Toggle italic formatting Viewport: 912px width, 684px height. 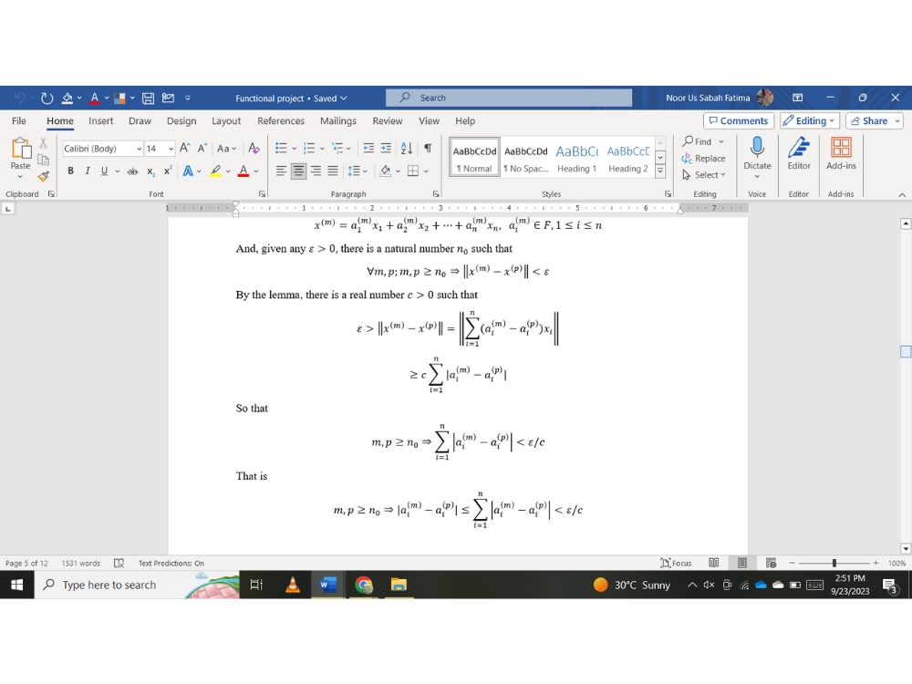pos(86,170)
